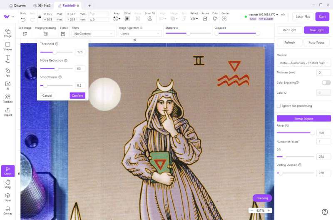Click the Framing button
Image resolution: width=333 pixels, height=220 pixels.
pyautogui.click(x=262, y=198)
